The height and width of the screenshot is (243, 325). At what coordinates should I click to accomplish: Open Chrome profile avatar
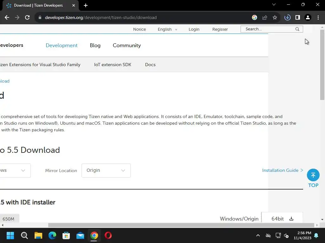point(308,18)
